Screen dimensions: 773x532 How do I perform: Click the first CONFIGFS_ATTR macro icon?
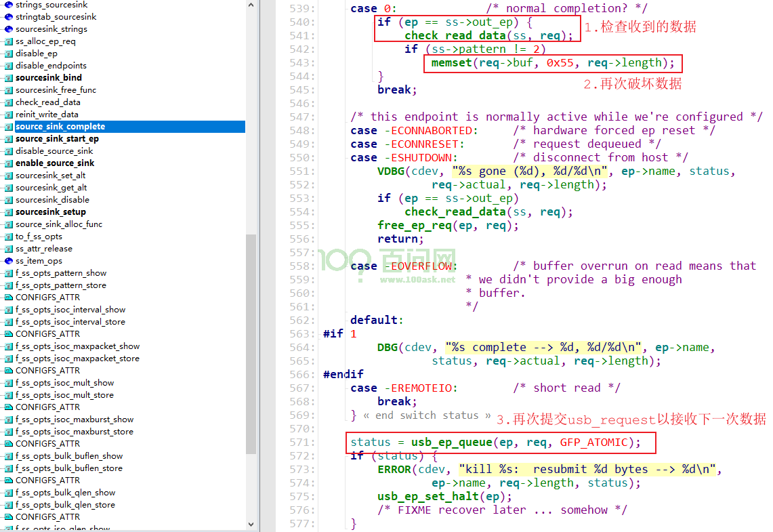(x=8, y=298)
